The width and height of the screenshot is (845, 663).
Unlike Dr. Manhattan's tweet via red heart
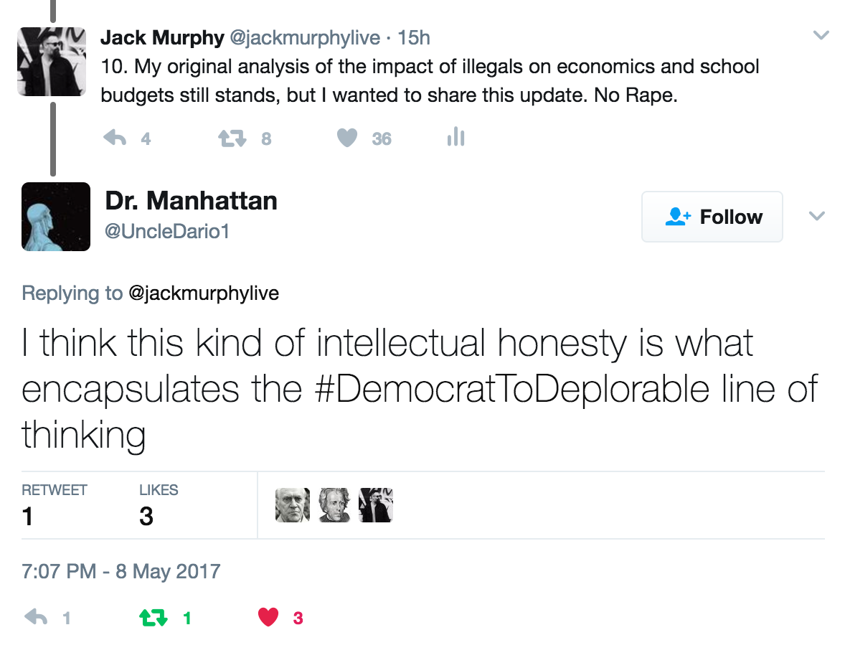(x=268, y=617)
